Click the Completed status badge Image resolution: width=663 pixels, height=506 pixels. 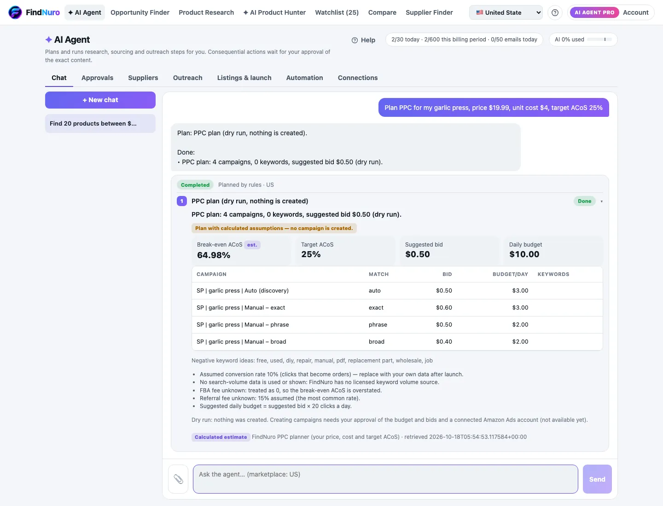tap(195, 185)
